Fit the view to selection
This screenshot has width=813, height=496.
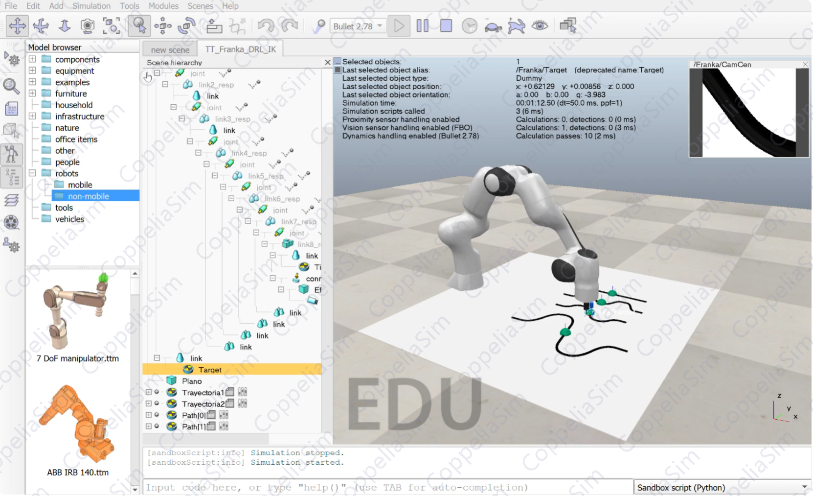coord(112,25)
